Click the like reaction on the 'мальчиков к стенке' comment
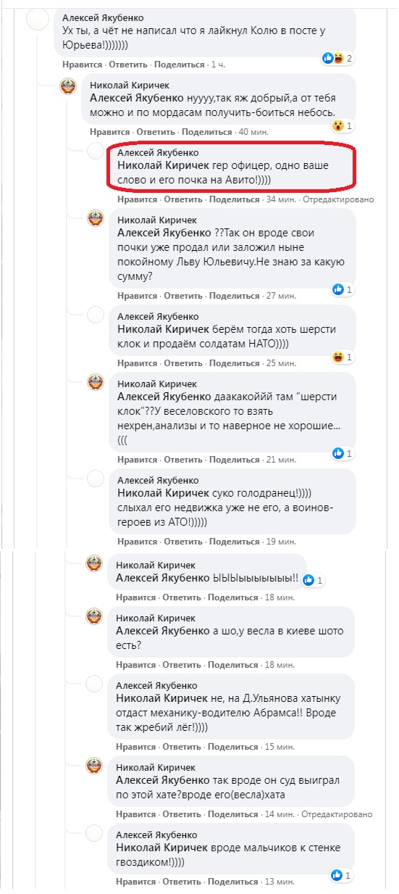The image size is (399, 894). 338,875
